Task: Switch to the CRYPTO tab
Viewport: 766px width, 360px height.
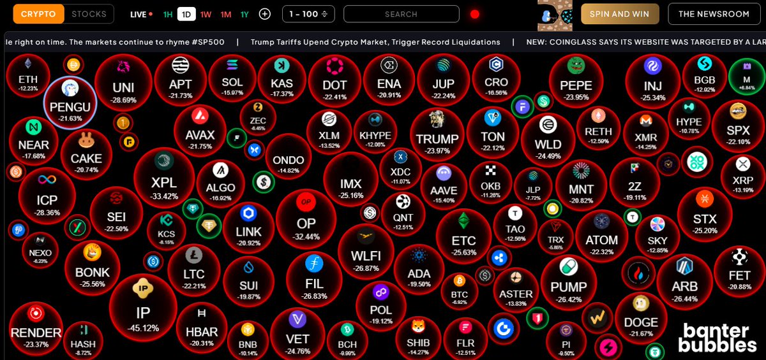Action: coord(38,14)
